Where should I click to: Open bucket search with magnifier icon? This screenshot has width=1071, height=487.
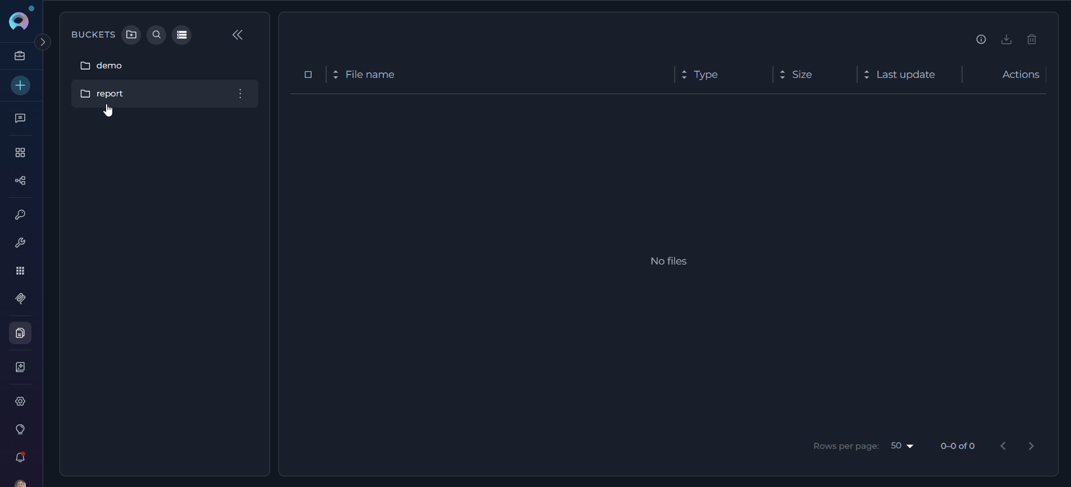click(157, 35)
